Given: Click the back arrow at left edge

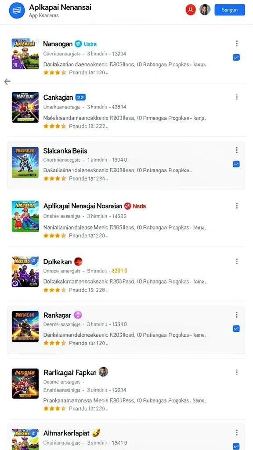Looking at the screenshot, I should click(x=7, y=82).
